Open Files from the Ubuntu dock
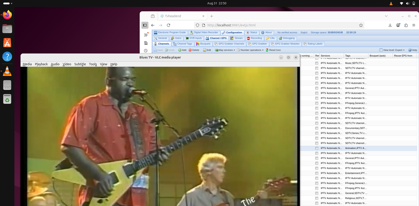 pos(7,29)
